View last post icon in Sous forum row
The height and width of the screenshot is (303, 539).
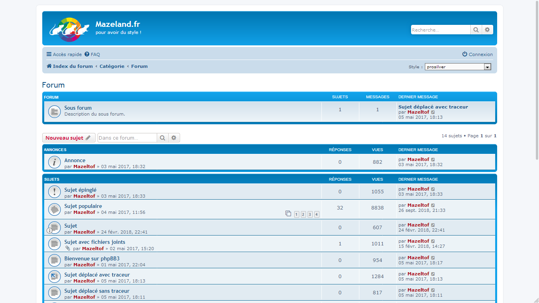tap(433, 112)
